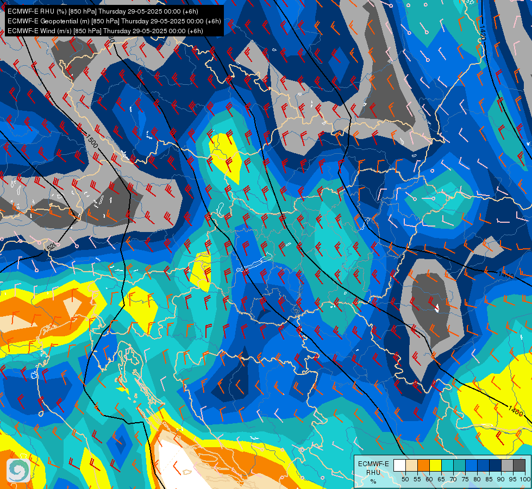This screenshot has height=489, width=532.
Task: Click the legend value 50
Action: tap(405, 479)
